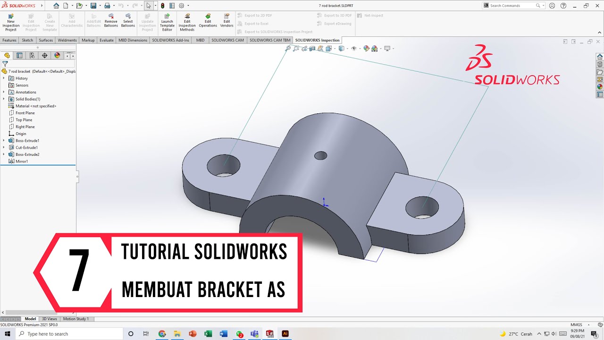The image size is (604, 340).
Task: Select DisplayManager tab icon
Action: point(57,55)
